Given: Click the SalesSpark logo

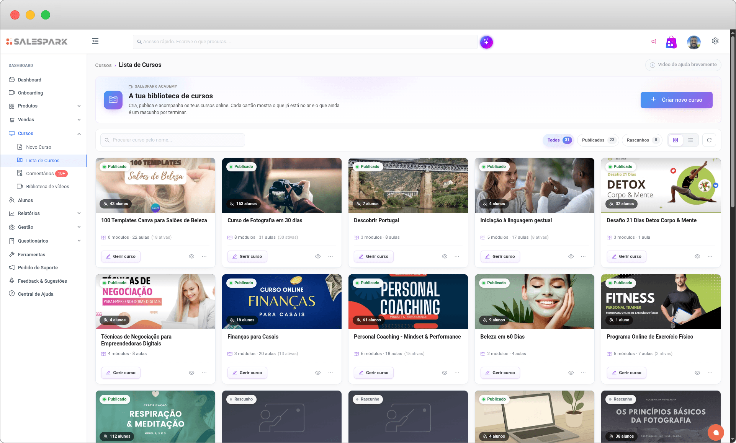Looking at the screenshot, I should click(x=37, y=41).
